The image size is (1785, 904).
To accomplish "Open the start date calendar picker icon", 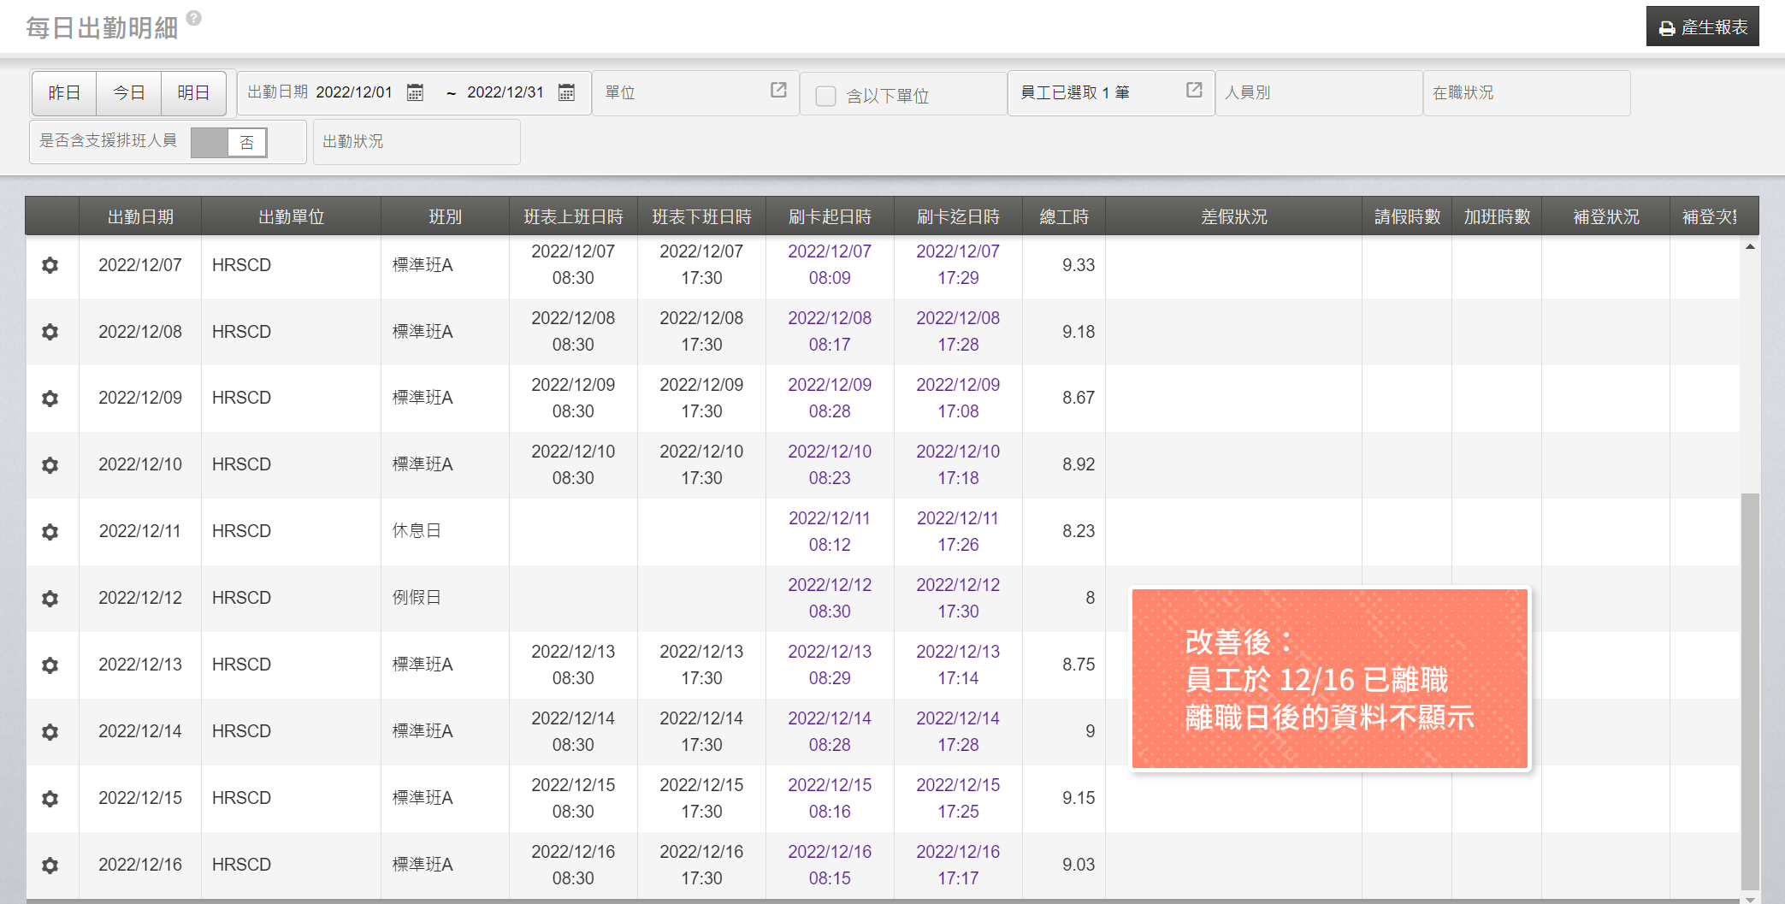I will pyautogui.click(x=415, y=92).
